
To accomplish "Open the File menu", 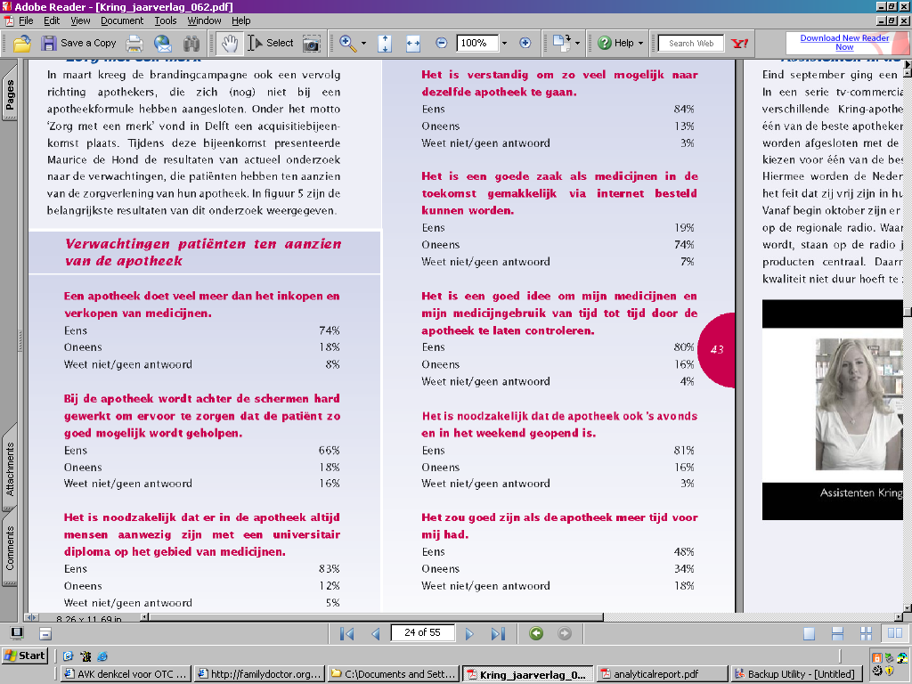I will point(26,21).
